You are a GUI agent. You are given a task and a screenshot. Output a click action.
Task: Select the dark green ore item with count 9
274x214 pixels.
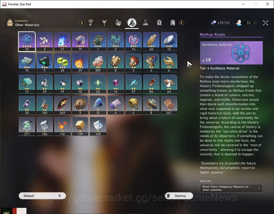pos(45,63)
